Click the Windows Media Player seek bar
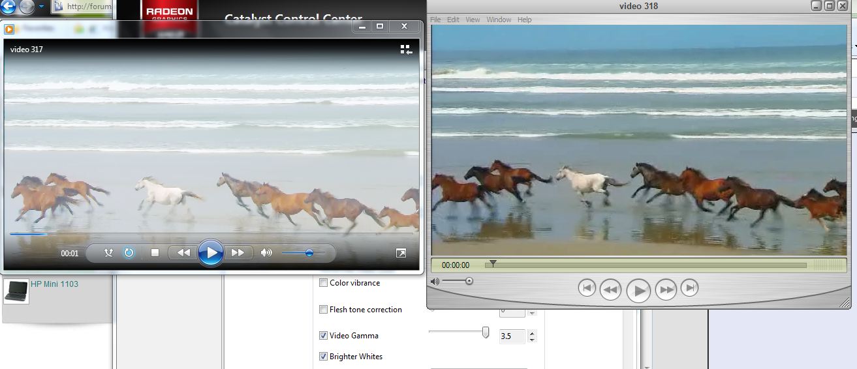857x369 pixels. 211,233
